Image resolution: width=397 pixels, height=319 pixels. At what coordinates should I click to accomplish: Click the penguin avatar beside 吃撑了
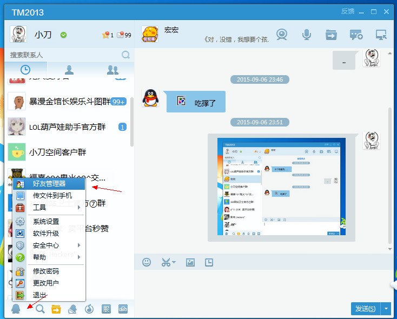[x=151, y=98]
